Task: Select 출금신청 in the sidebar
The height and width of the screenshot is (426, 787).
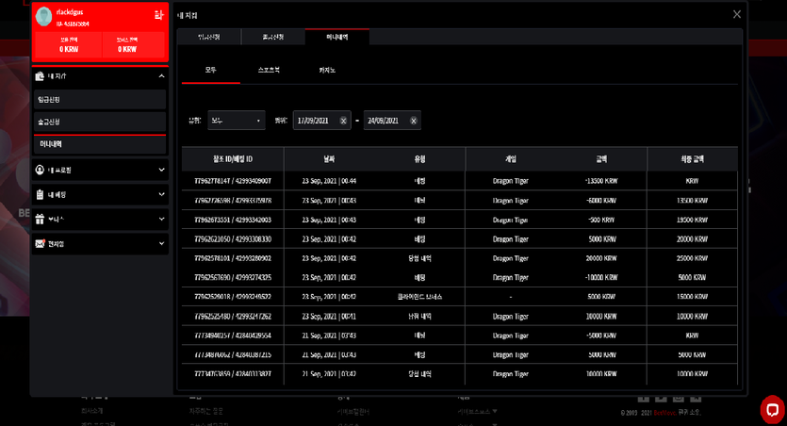Action: [x=100, y=122]
